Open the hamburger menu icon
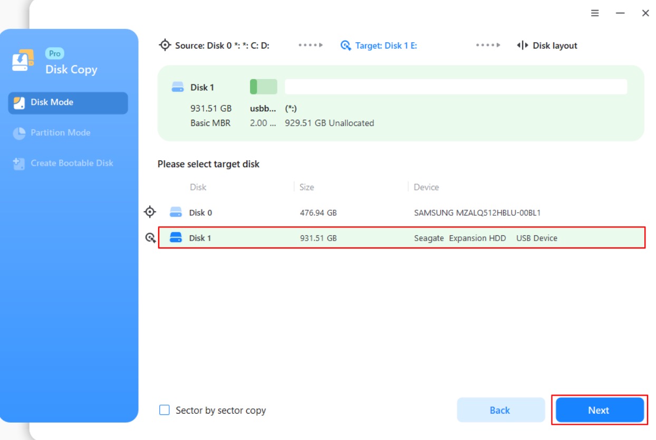 pyautogui.click(x=595, y=13)
